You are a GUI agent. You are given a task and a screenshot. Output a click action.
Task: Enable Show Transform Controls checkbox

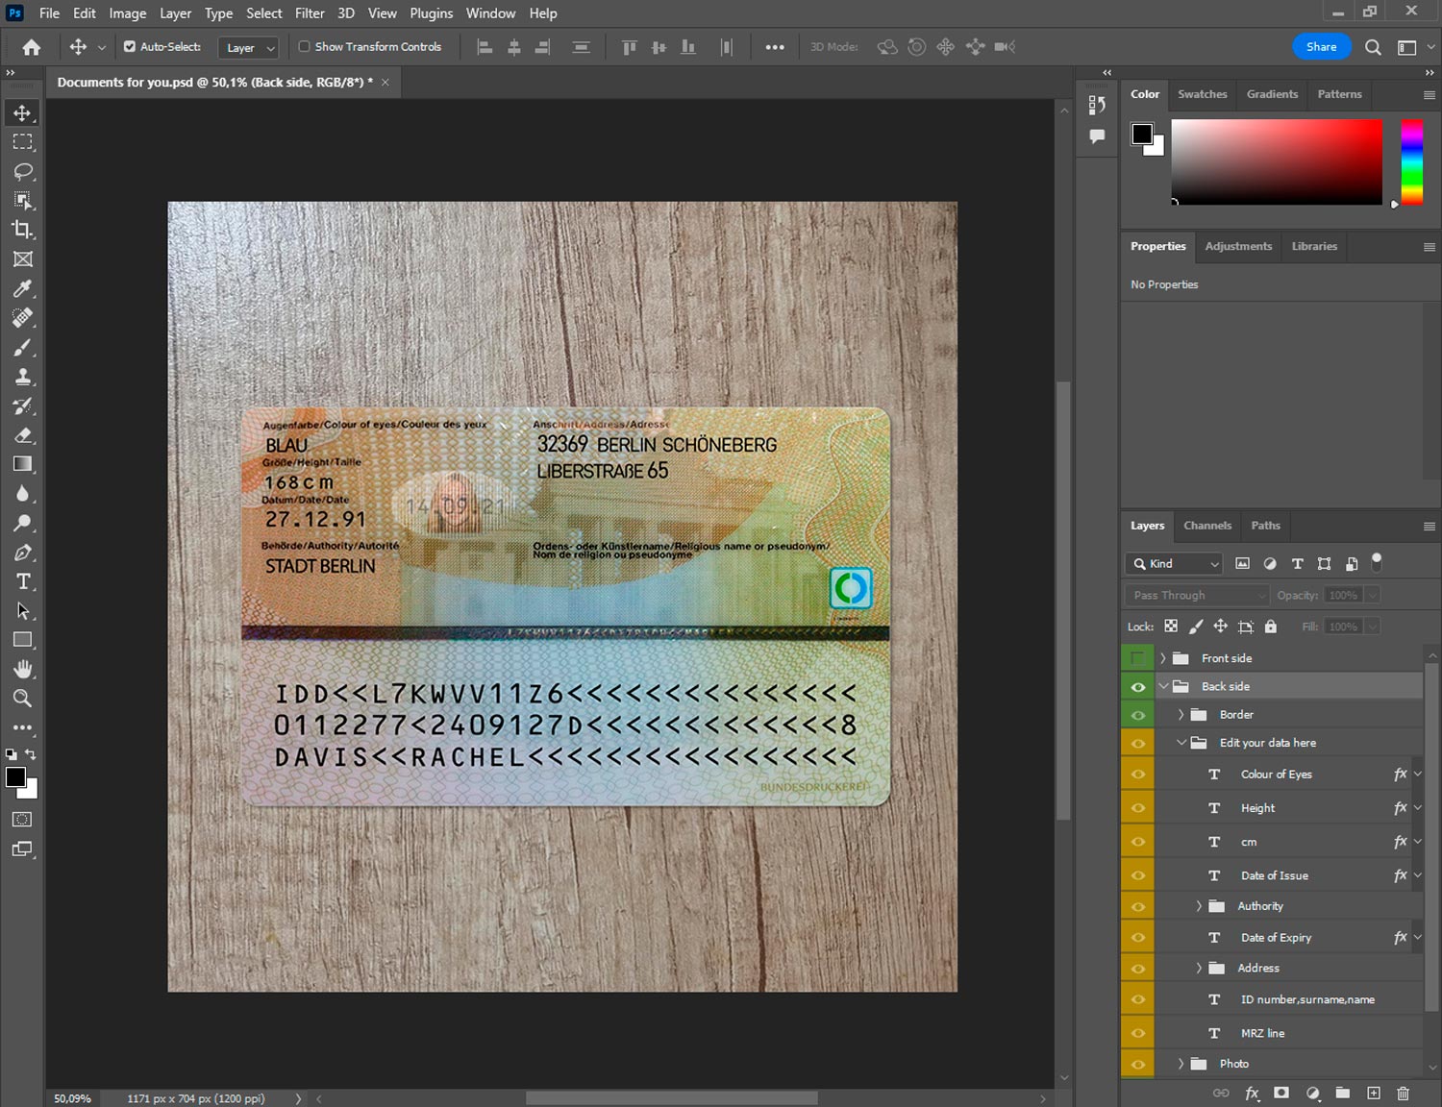(304, 46)
